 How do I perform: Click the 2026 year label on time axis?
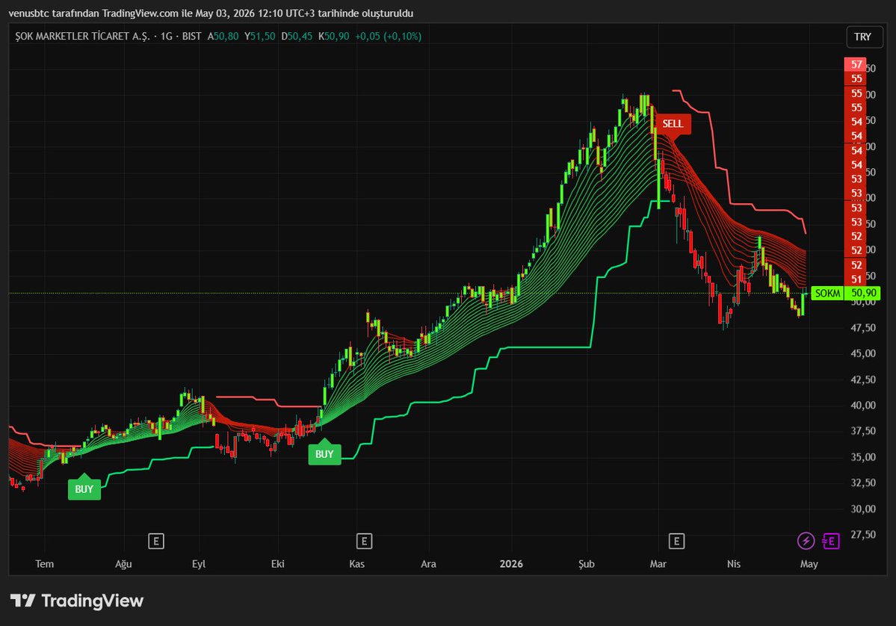point(511,564)
